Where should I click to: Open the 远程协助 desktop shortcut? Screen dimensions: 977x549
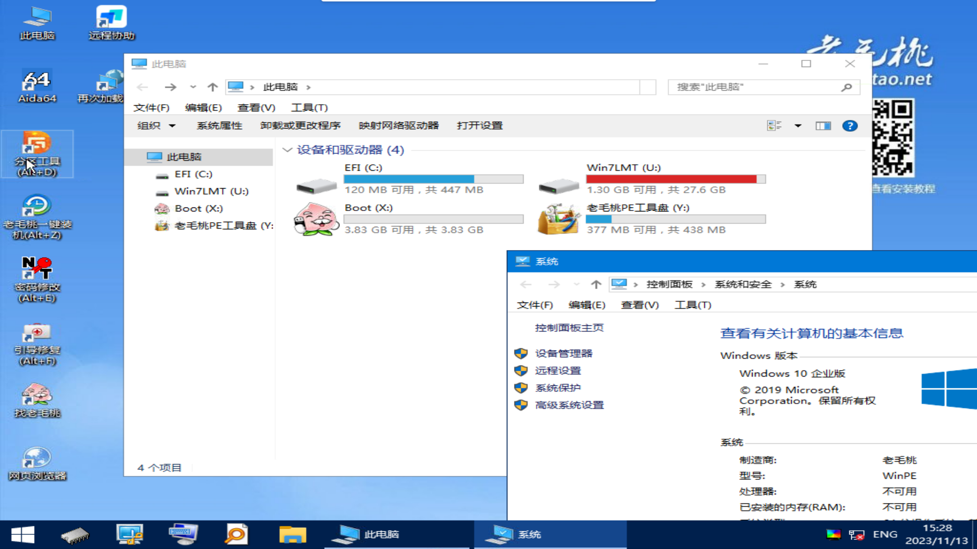111,23
